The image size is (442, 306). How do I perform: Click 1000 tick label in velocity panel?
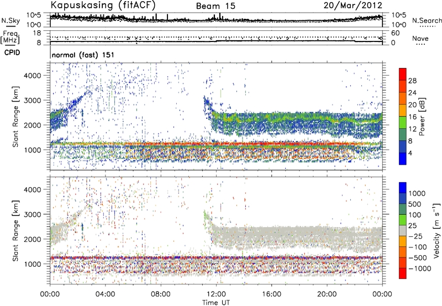(x=33, y=264)
